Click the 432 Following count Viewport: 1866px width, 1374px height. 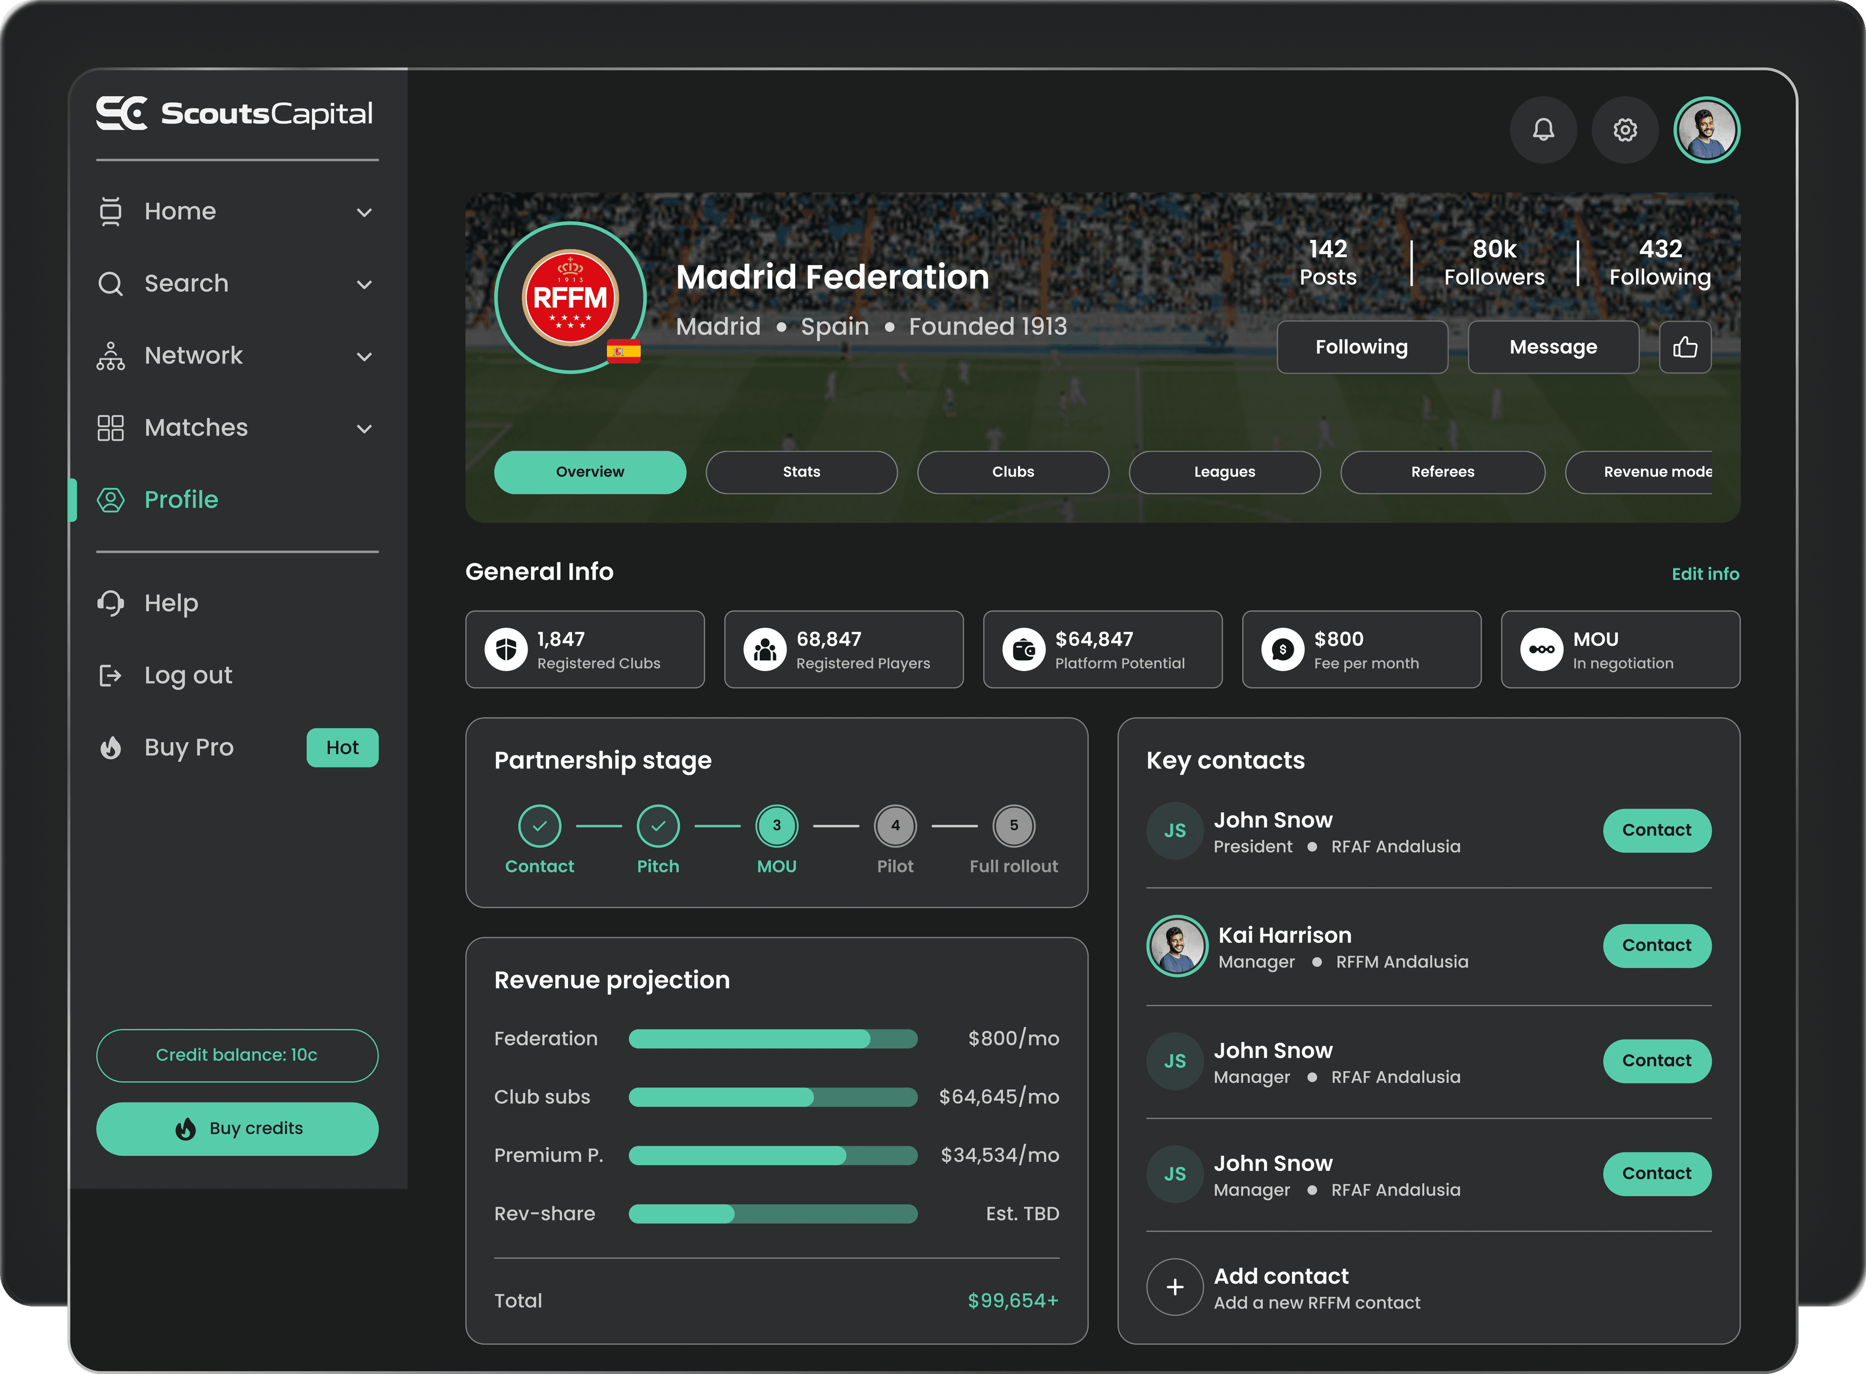(x=1659, y=263)
